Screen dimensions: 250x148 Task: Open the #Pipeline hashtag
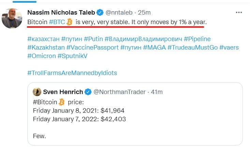click(202, 39)
